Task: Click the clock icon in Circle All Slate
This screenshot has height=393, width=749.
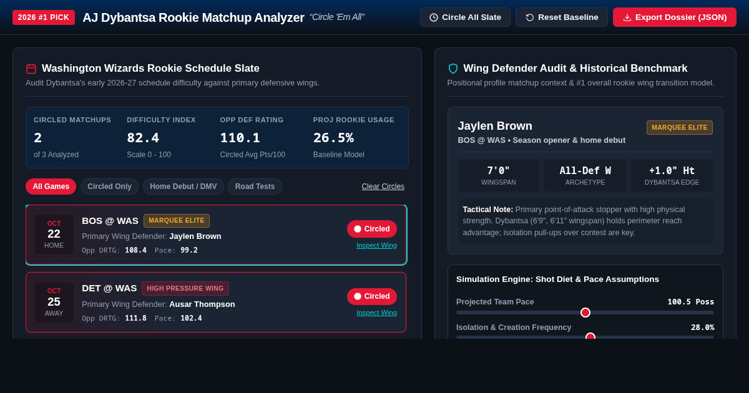Action: 434,17
